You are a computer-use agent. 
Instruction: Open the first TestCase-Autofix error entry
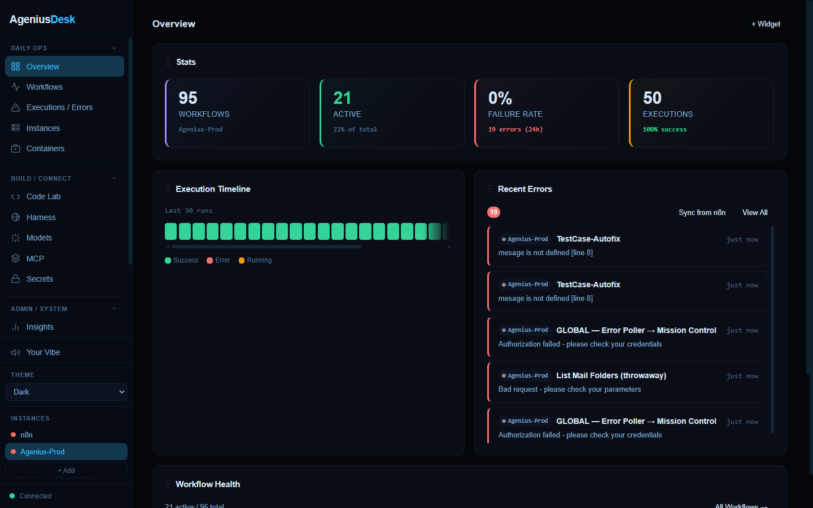click(628, 246)
